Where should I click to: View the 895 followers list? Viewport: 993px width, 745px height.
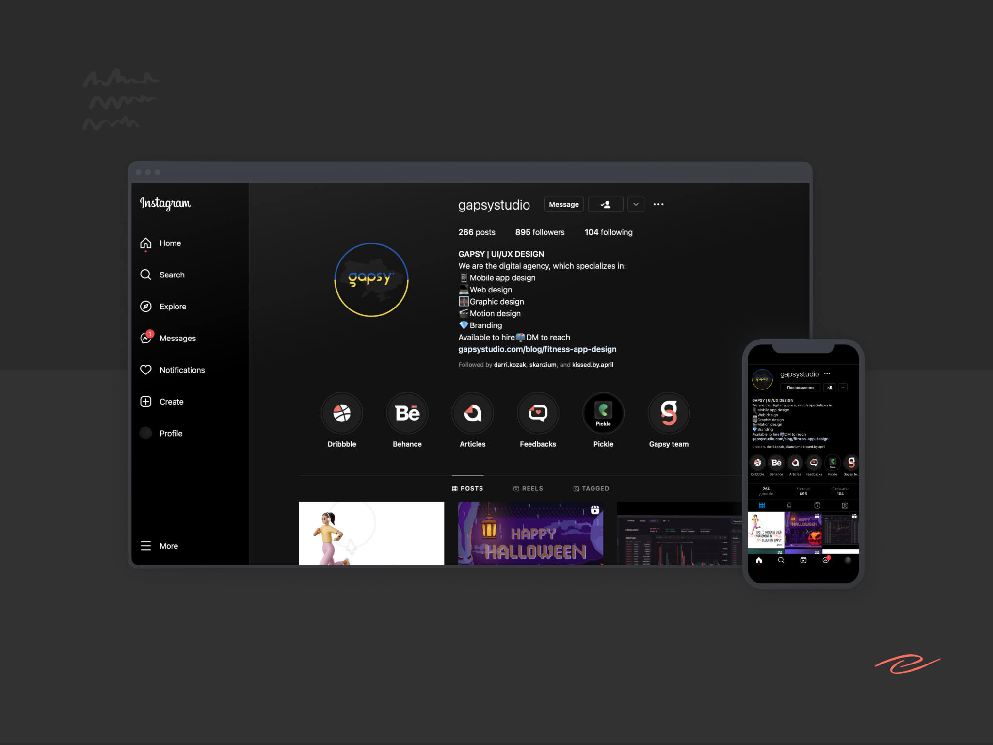pos(540,232)
